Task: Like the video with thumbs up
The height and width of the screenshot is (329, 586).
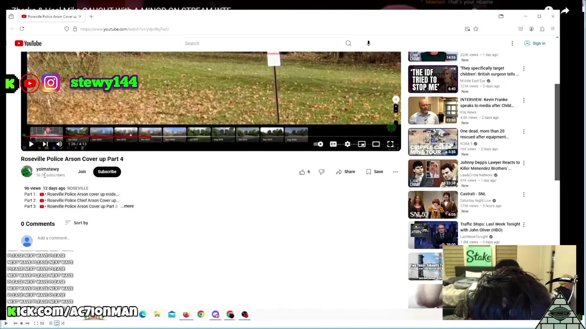Action: (x=305, y=172)
